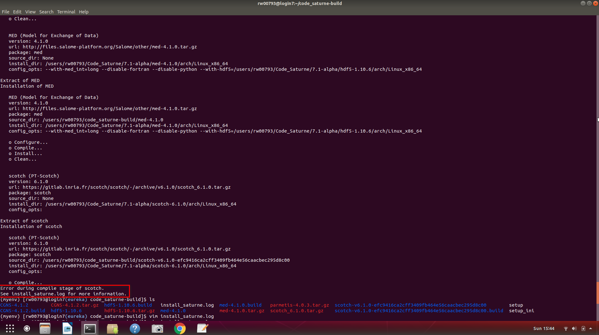599x335 pixels.
Task: Open the Terminal menu
Action: pos(66,12)
